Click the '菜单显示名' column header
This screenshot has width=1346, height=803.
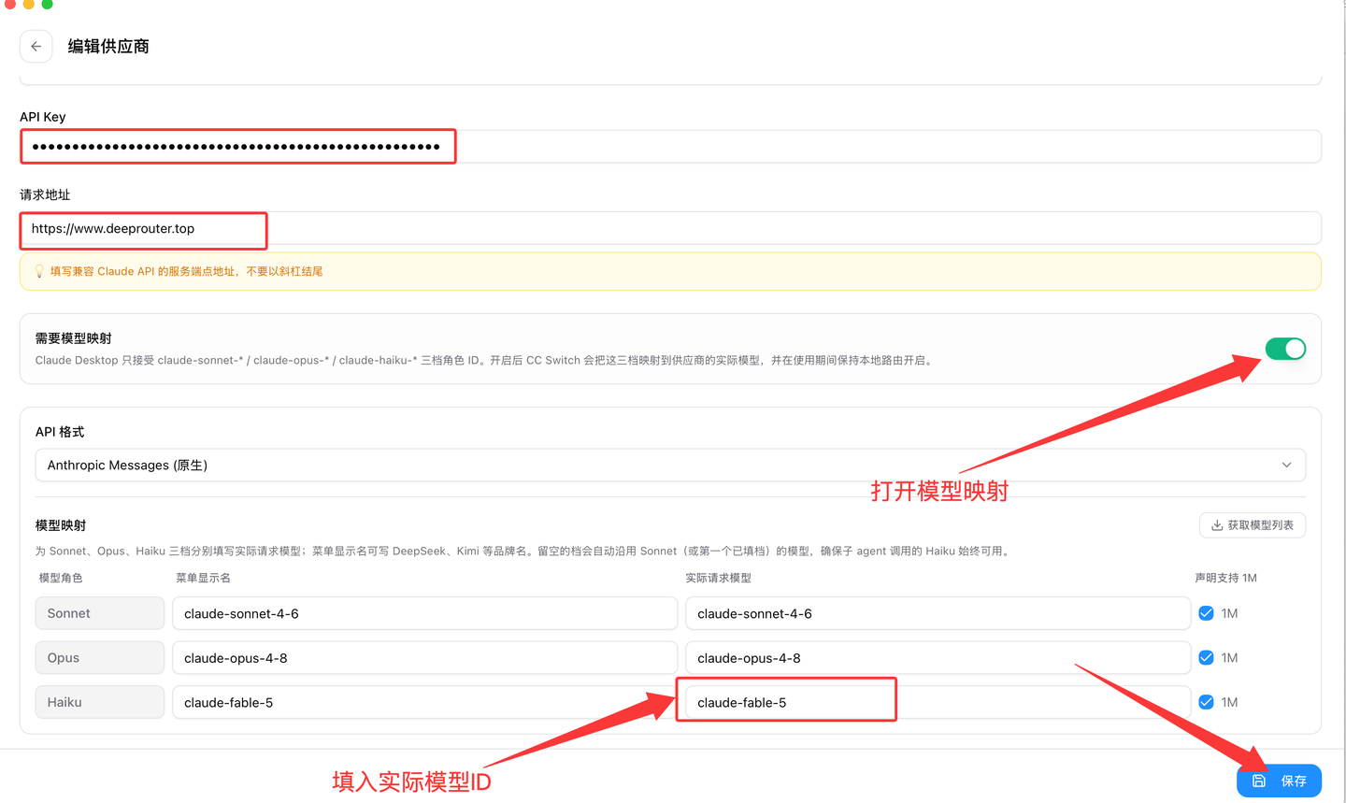203,578
